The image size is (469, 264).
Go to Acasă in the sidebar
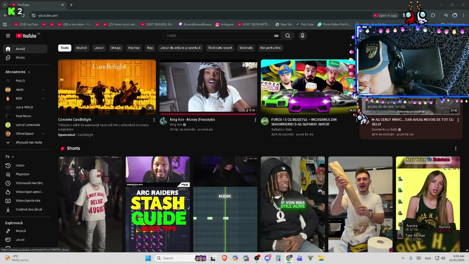tap(25, 49)
